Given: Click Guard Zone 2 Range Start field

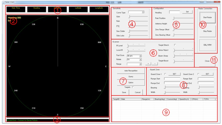Looking at the screenshot, I should point(206,78).
